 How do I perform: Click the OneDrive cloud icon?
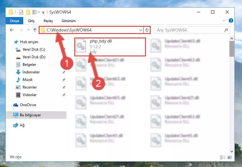point(16,105)
